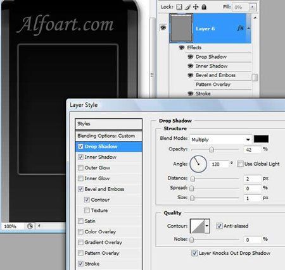Toggle visibility of all Effects
Screen dimensions: 285x270
[181, 47]
